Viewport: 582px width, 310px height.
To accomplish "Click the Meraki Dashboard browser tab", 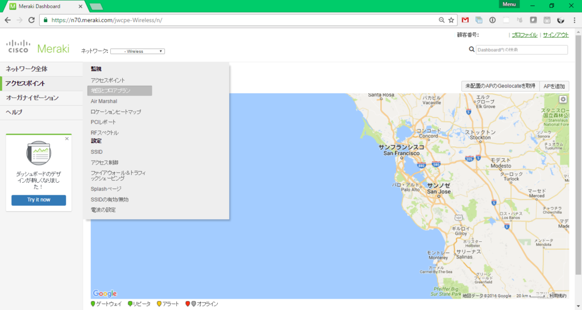I will (x=45, y=6).
